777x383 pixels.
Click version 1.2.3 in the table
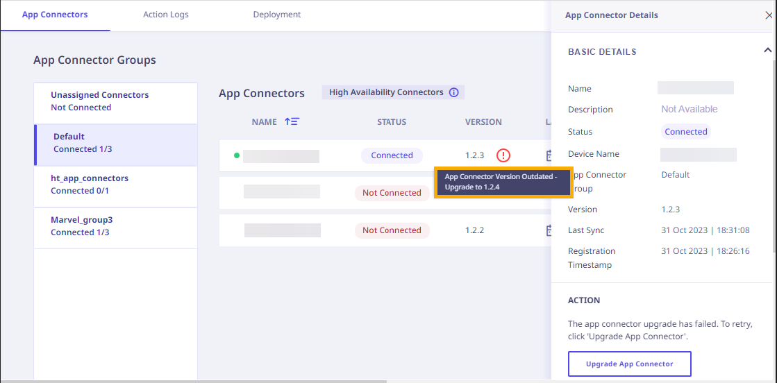point(475,155)
